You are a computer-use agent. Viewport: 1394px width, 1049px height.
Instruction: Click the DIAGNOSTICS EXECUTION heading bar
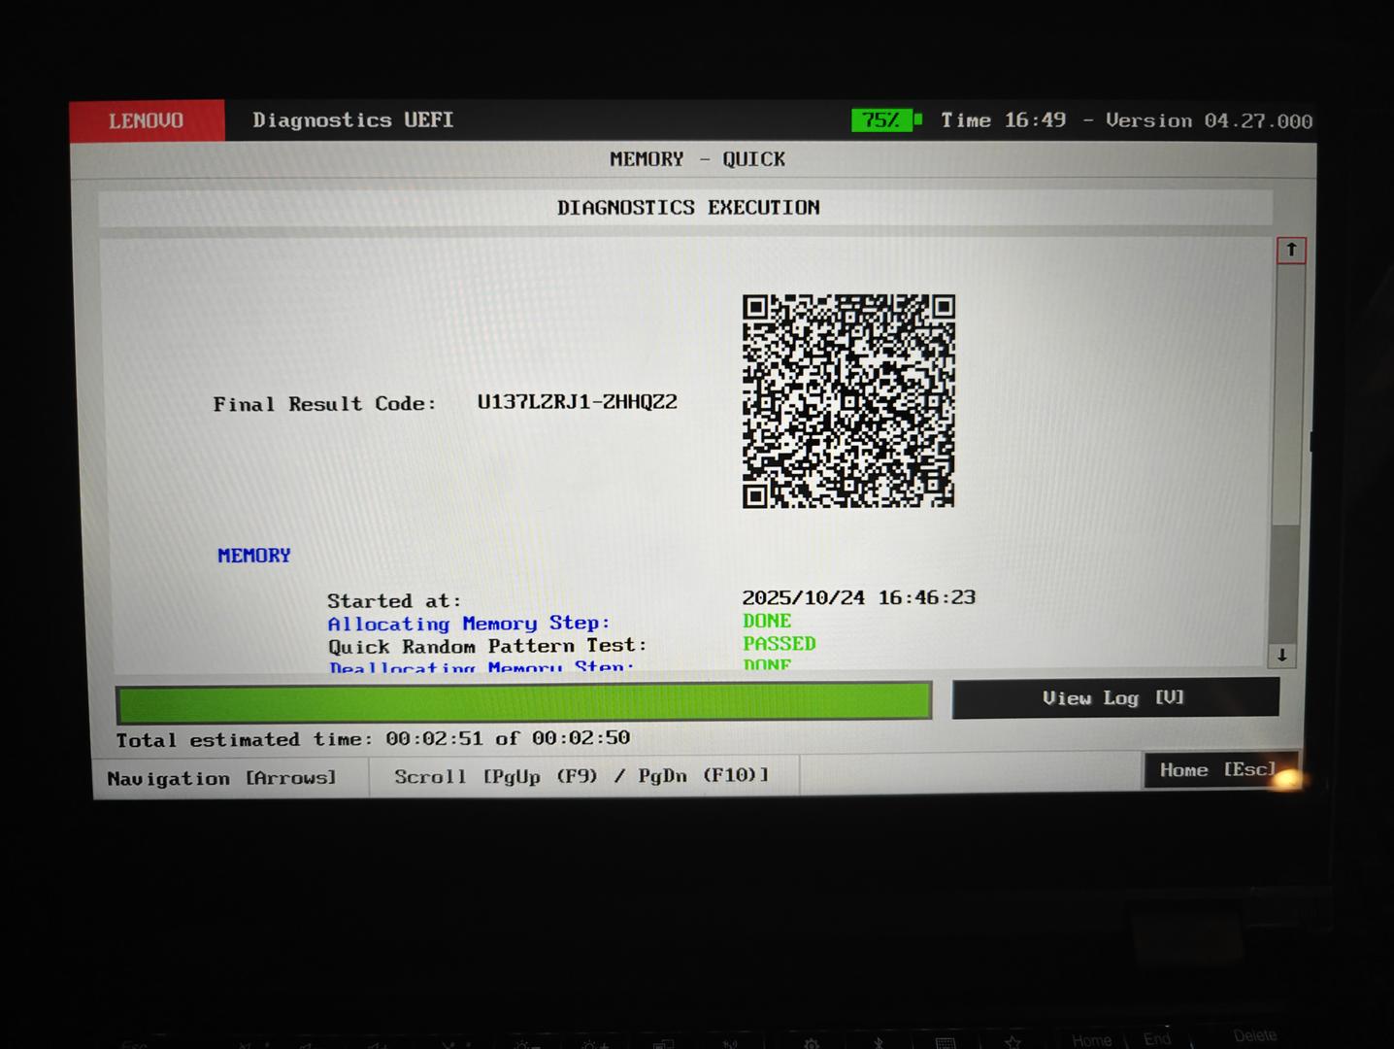687,208
